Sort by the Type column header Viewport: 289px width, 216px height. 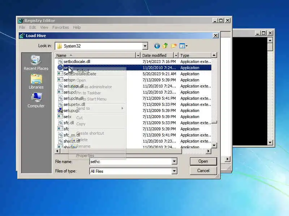coord(194,55)
